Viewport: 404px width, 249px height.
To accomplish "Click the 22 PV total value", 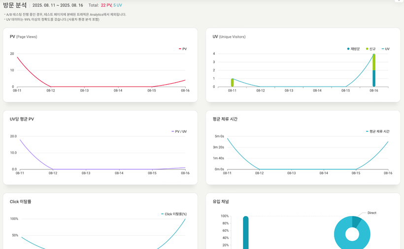I will (106, 5).
